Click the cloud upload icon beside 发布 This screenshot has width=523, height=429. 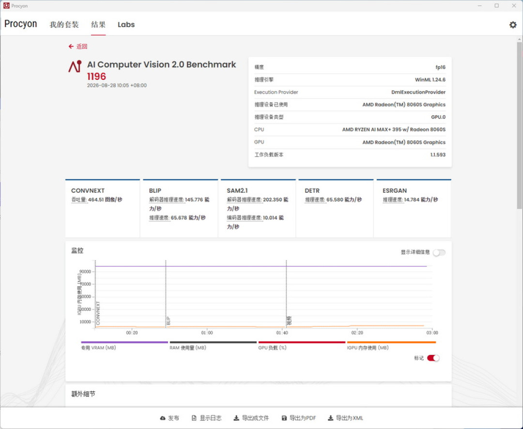[x=162, y=418]
